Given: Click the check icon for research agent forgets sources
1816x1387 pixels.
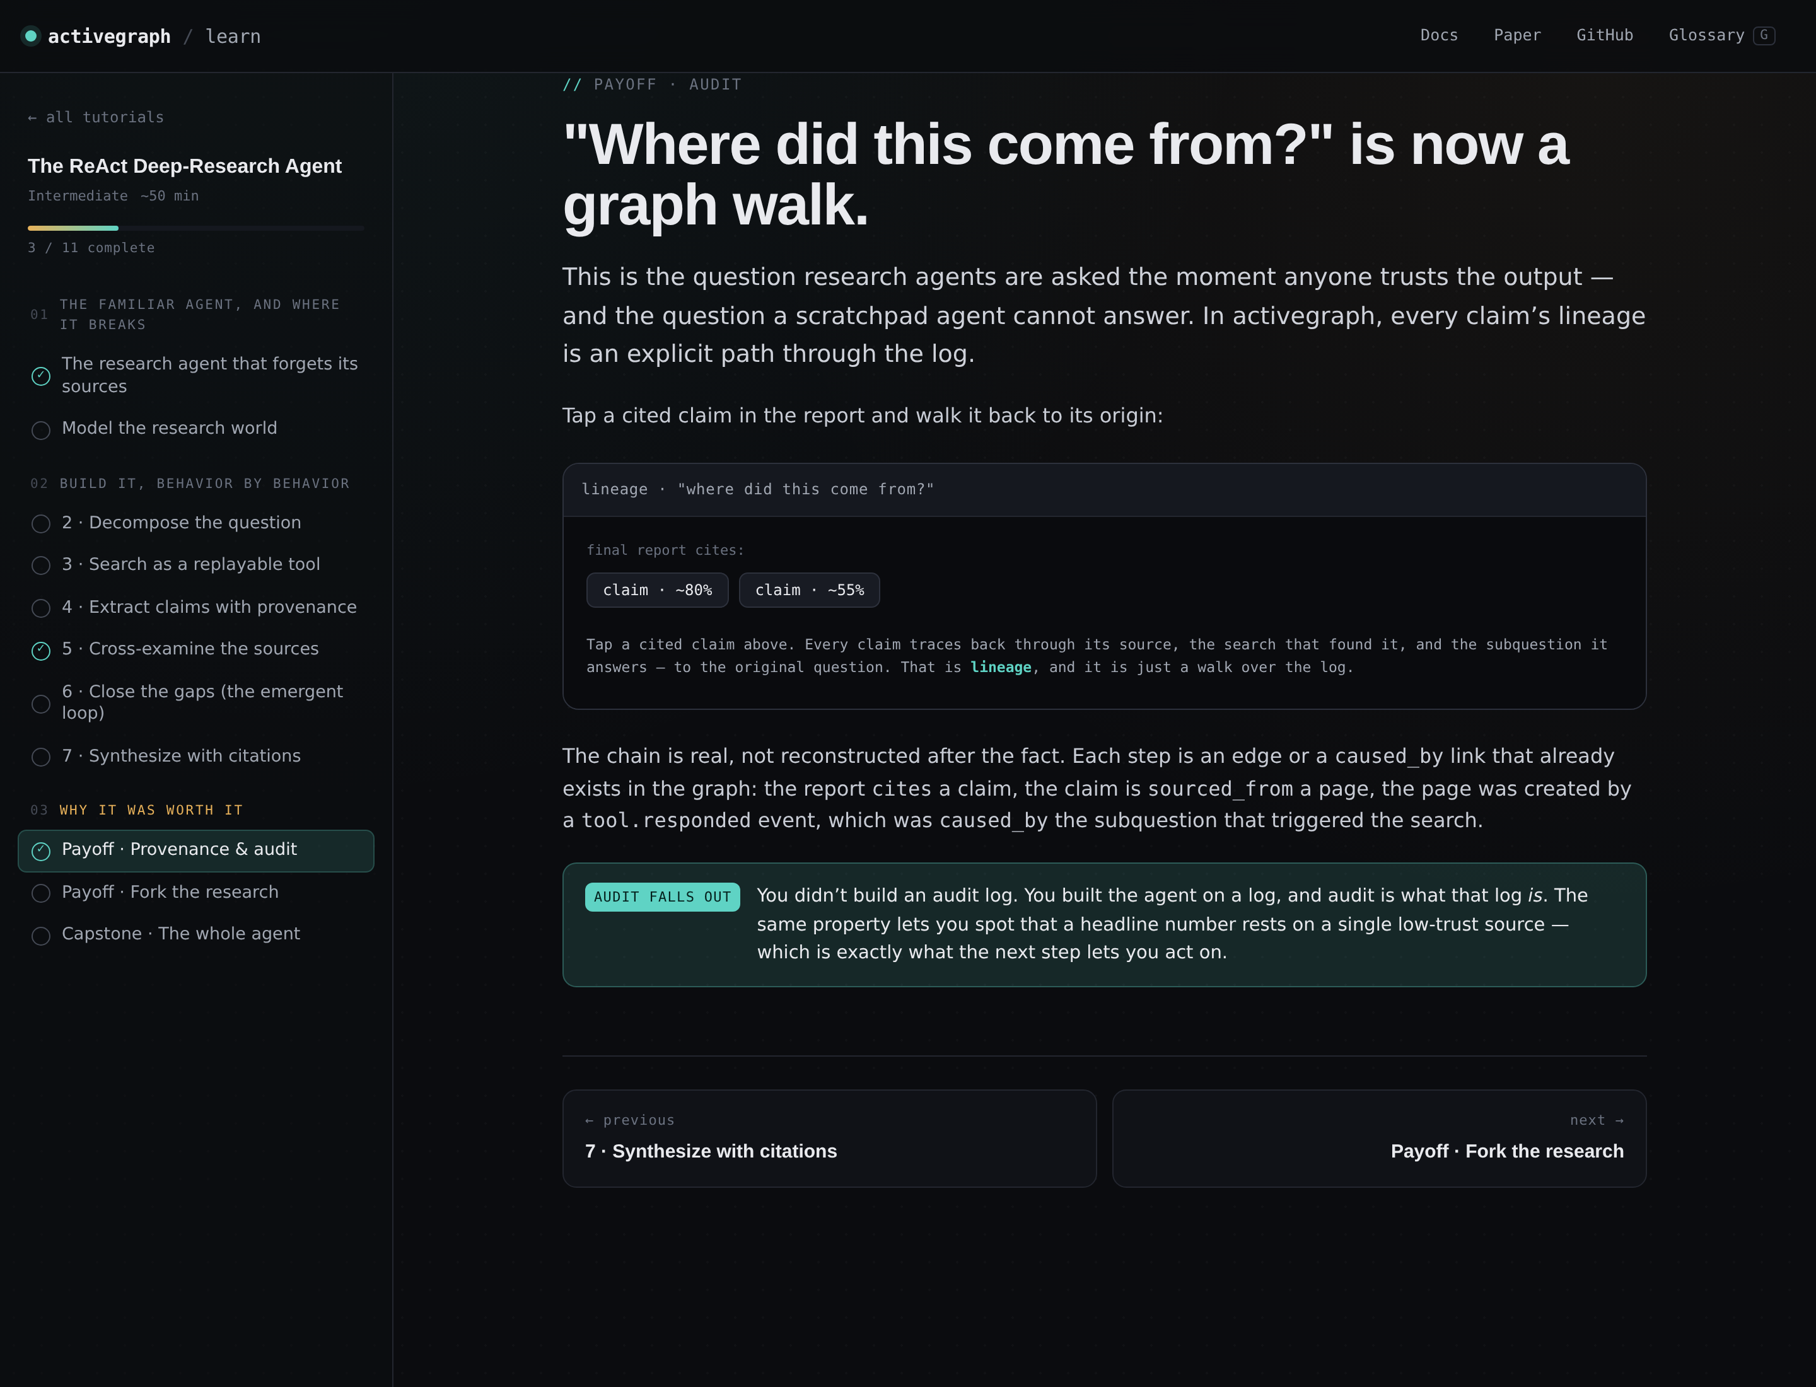Looking at the screenshot, I should point(40,376).
